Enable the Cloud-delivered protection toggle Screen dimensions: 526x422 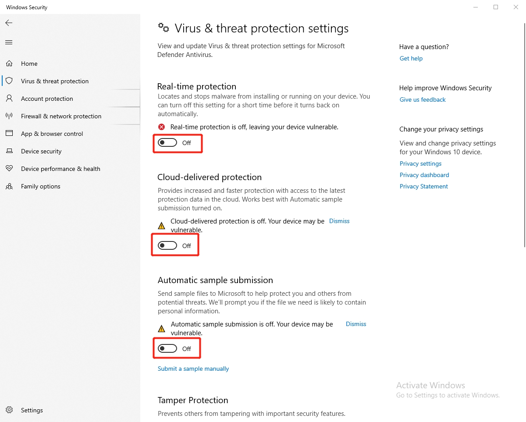167,246
